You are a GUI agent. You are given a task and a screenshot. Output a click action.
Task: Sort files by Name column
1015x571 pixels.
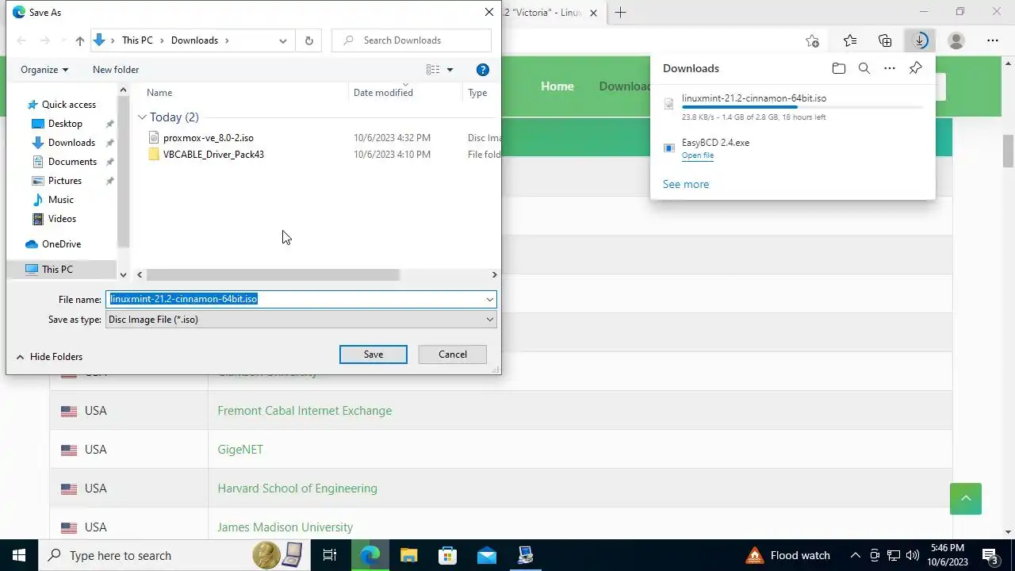click(159, 93)
